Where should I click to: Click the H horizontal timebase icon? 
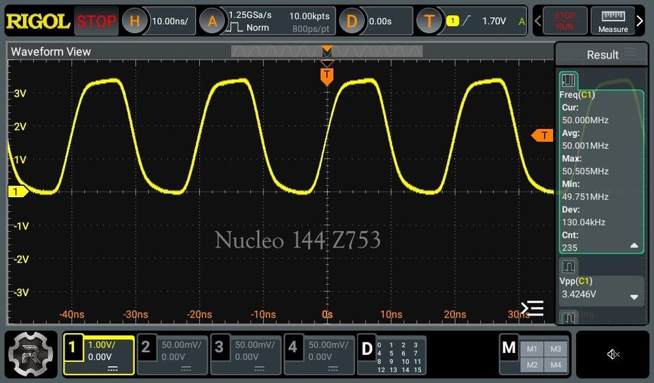pyautogui.click(x=135, y=20)
